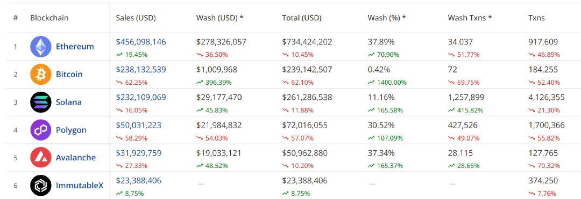581x199 pixels.
Task: Click the Polygon logo icon
Action: [x=40, y=130]
